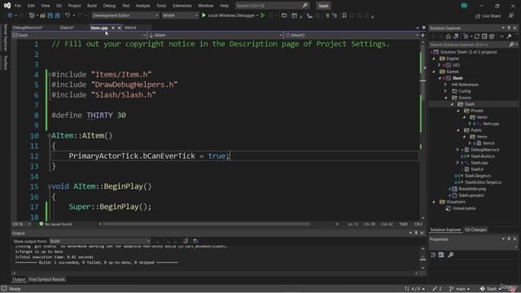Viewport: 521px width, 293px height.
Task: Click the Visual Studio search magnifier icon
Action: click(x=305, y=6)
